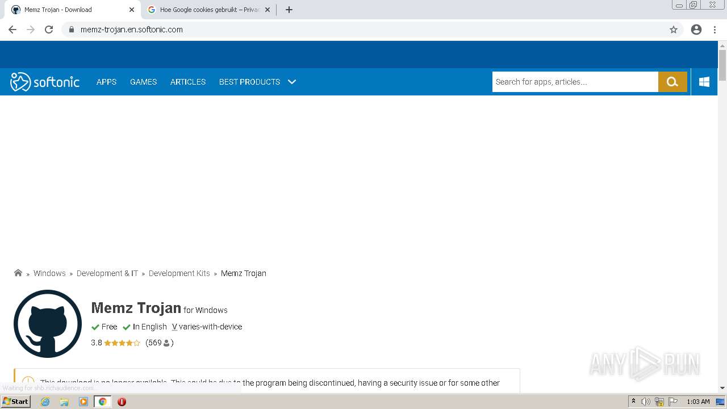This screenshot has height=409, width=727.
Task: Open the network tray icon
Action: 659,402
